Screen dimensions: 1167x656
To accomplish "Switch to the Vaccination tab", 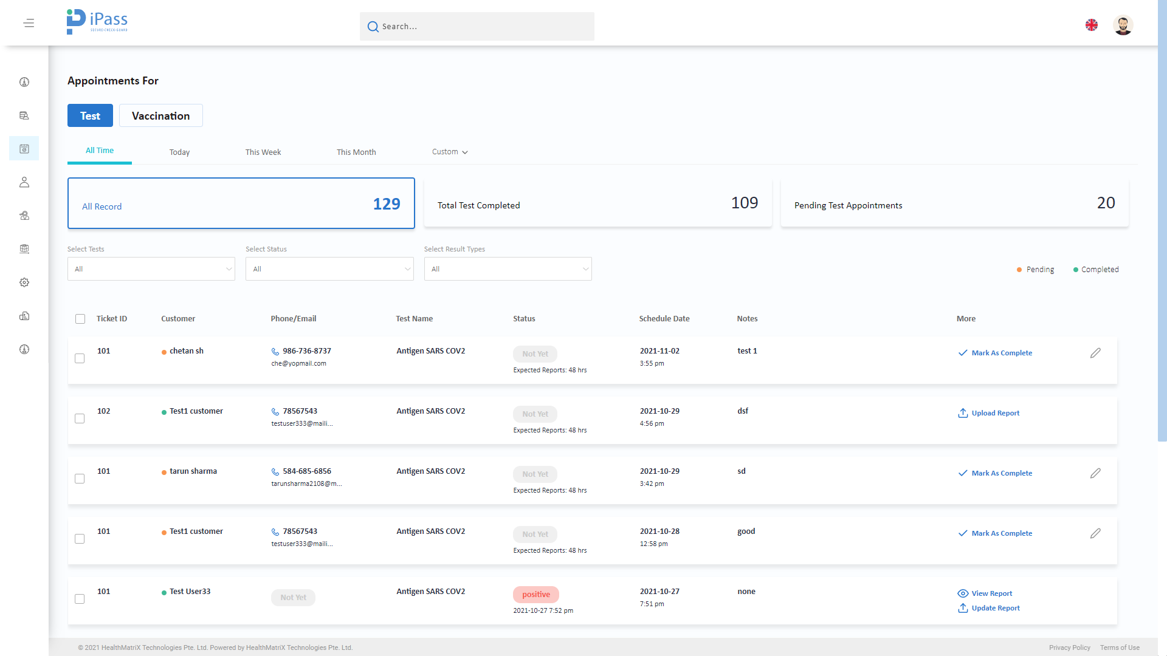I will pyautogui.click(x=160, y=115).
